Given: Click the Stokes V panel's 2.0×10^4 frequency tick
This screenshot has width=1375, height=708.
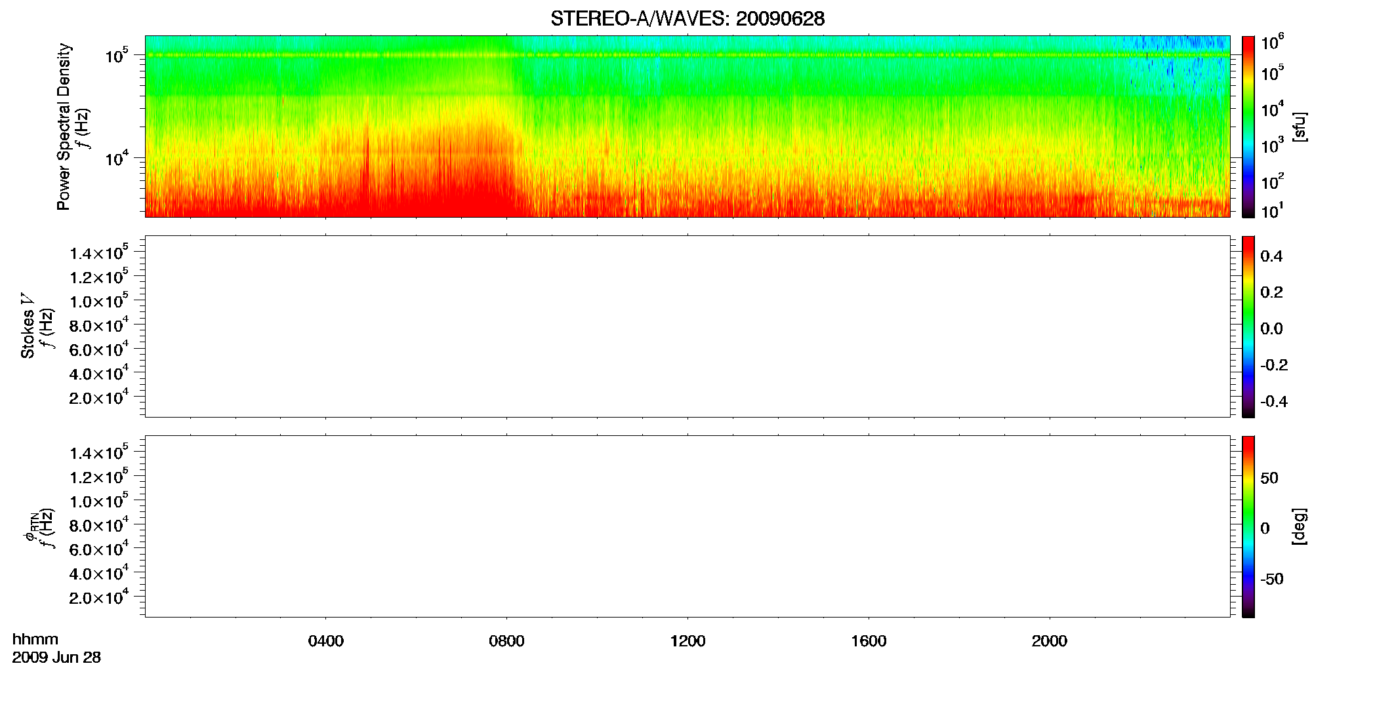Looking at the screenshot, I should [99, 397].
